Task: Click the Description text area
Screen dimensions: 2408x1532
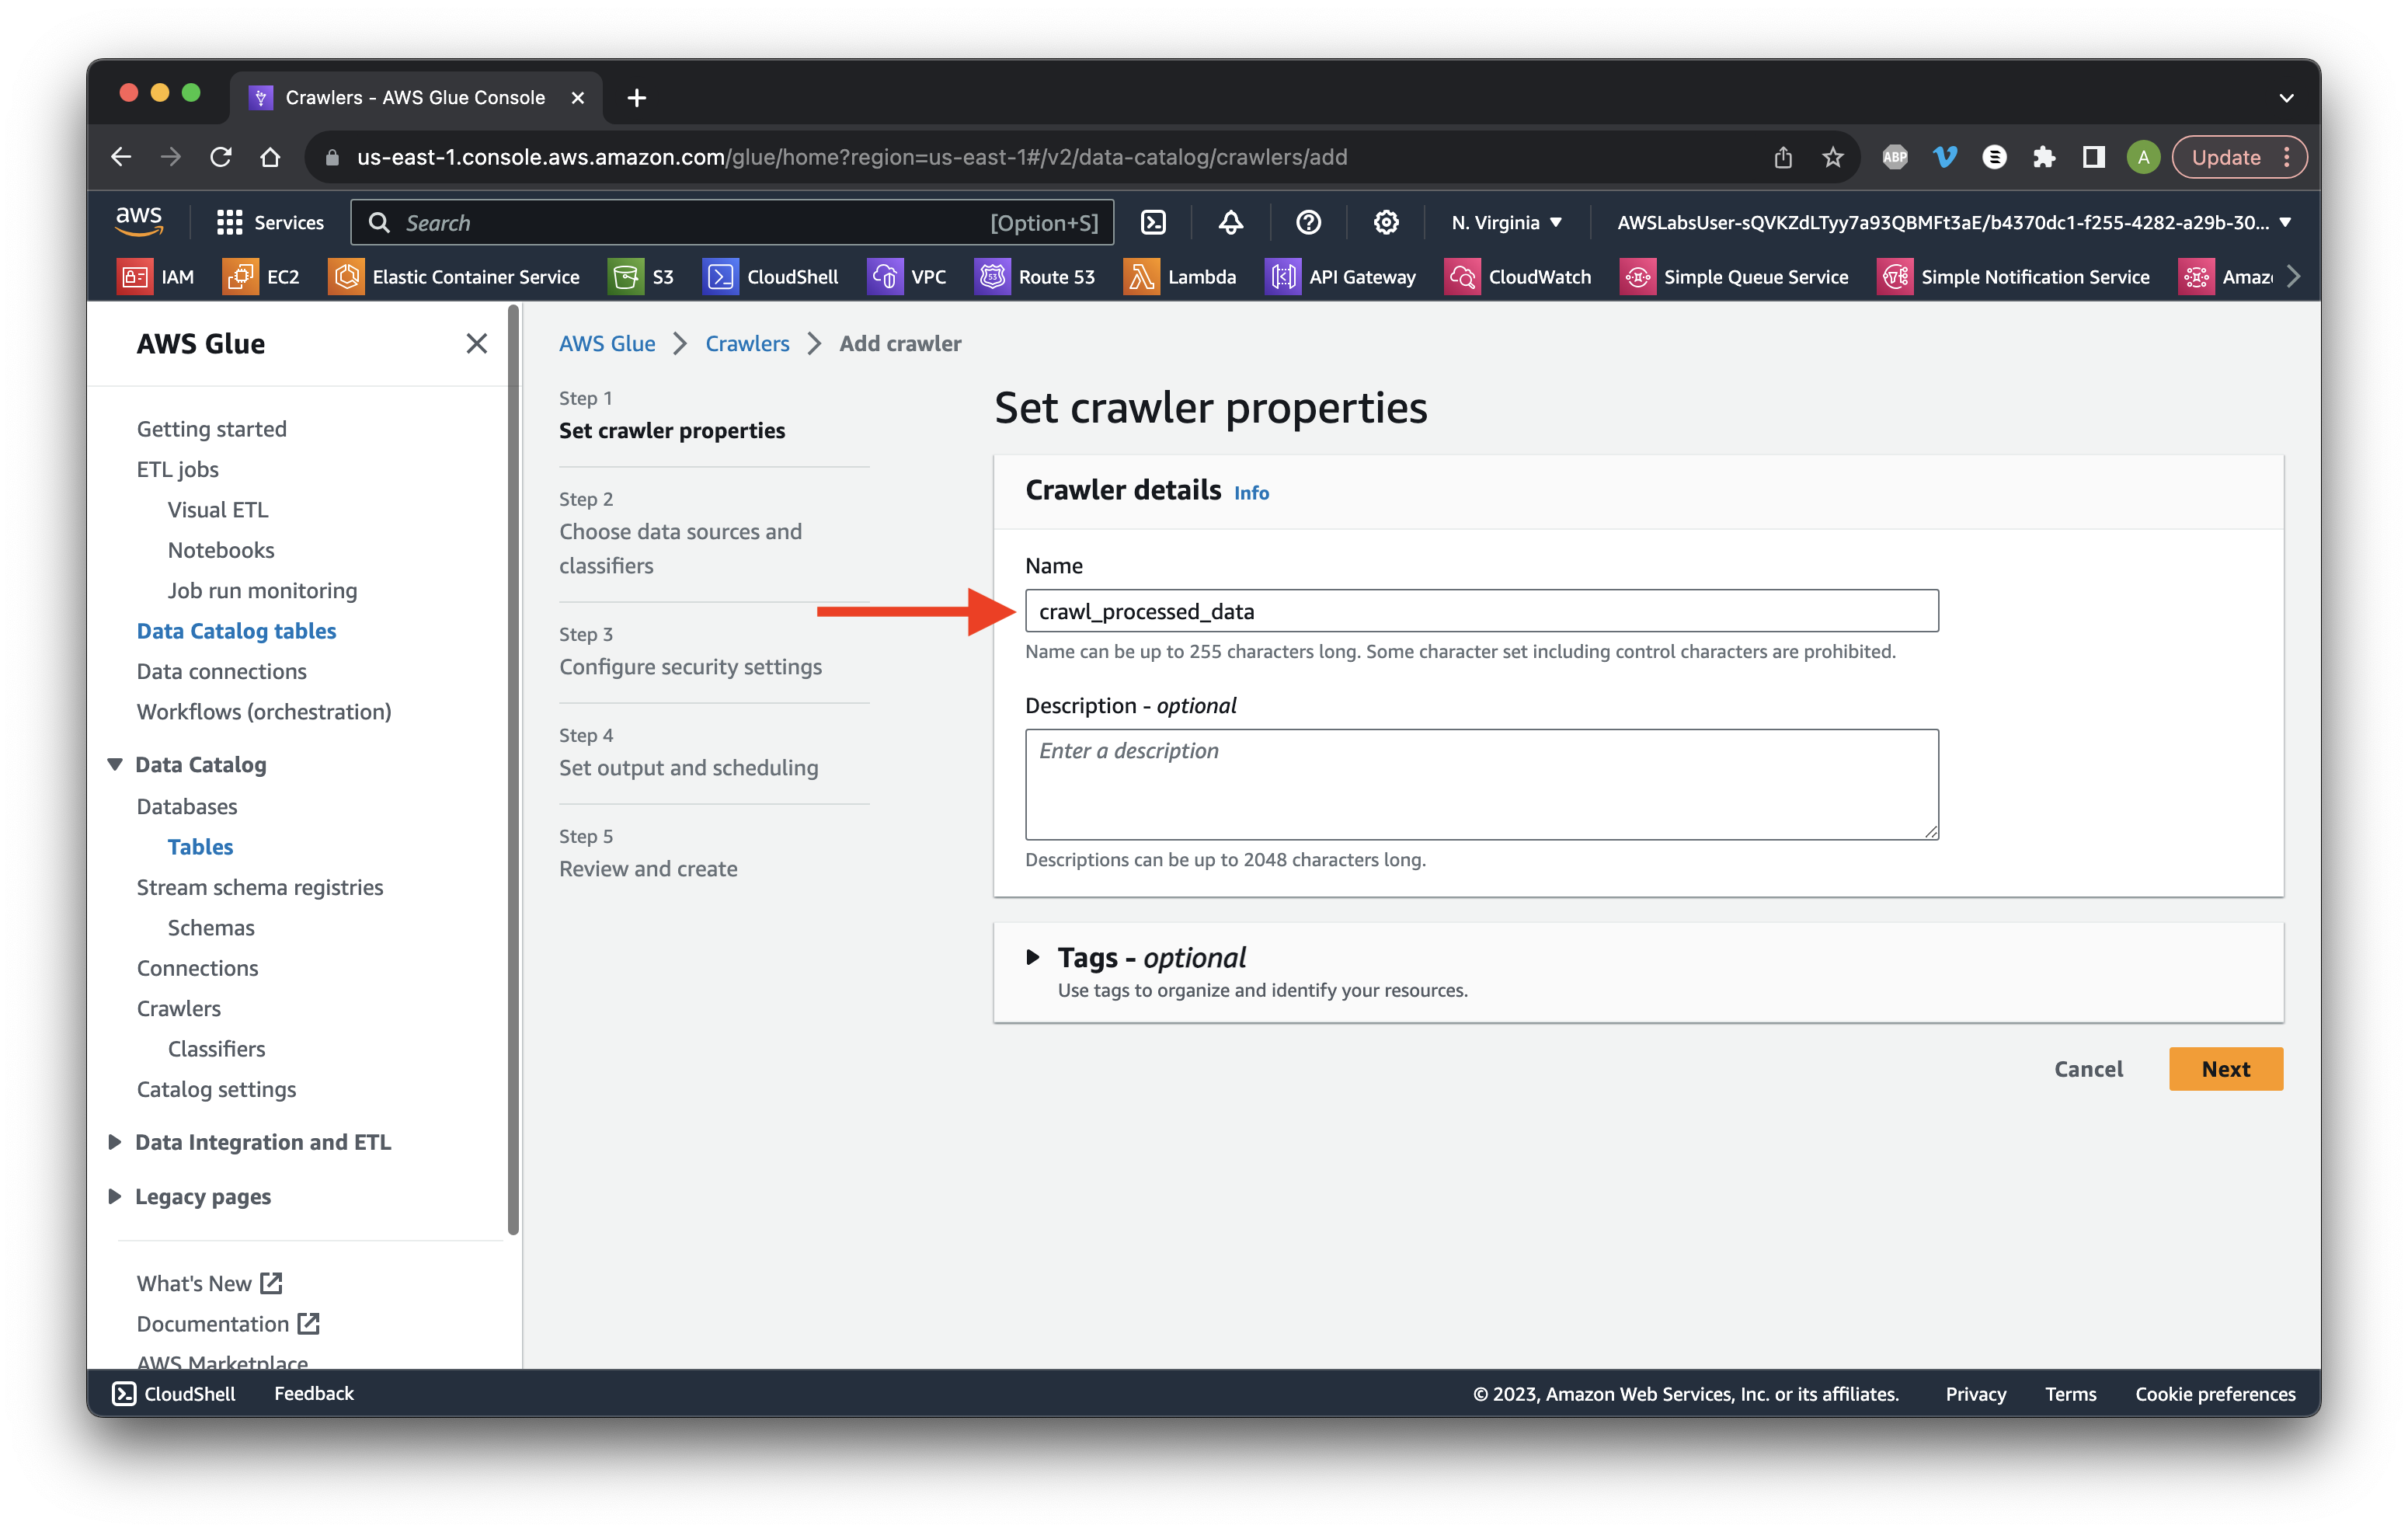Action: click(1481, 784)
